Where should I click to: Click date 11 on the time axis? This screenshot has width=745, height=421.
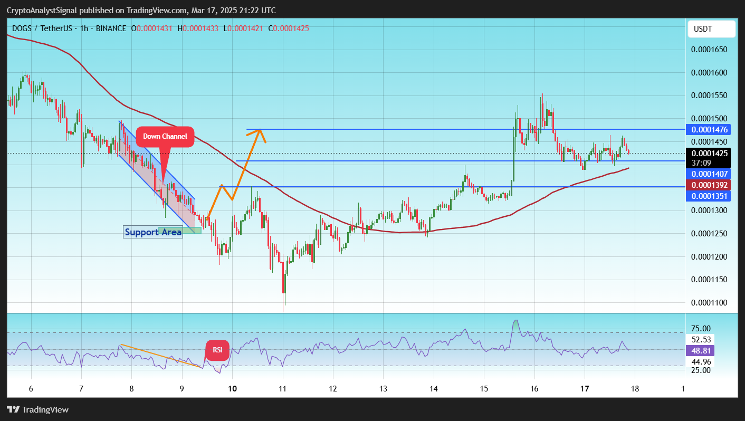(x=283, y=389)
